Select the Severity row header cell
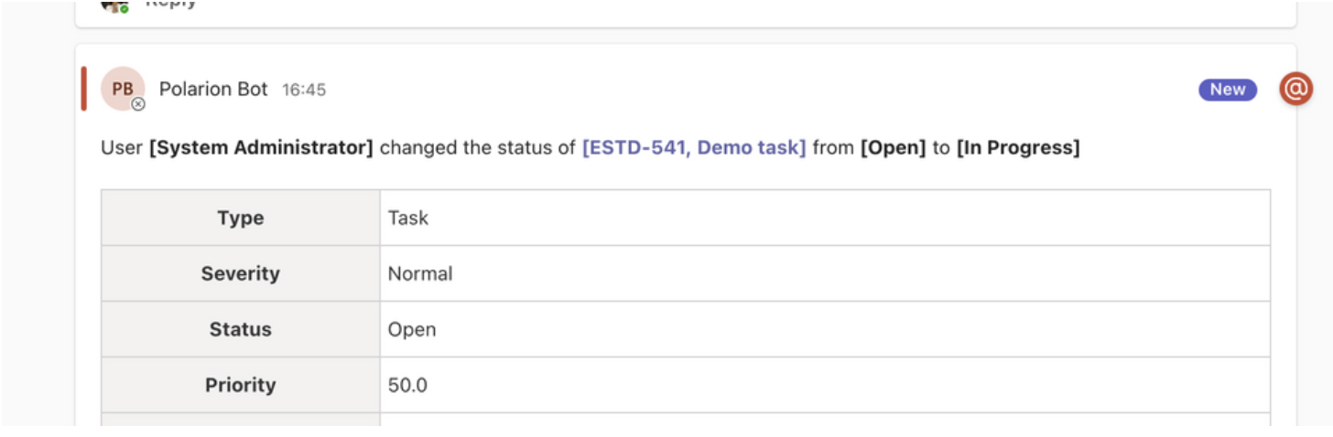The width and height of the screenshot is (1333, 437). pyautogui.click(x=241, y=273)
